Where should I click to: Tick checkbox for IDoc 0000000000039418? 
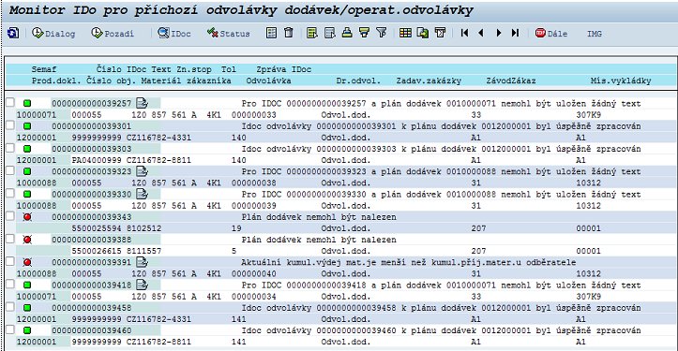(10, 285)
